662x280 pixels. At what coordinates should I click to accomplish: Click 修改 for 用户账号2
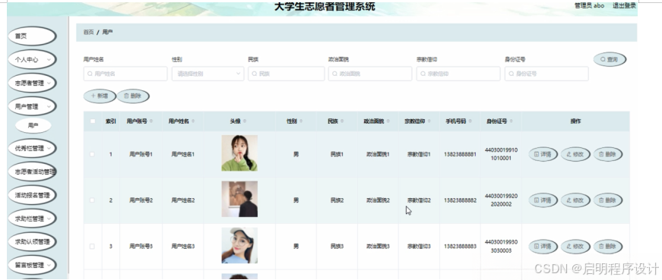click(x=575, y=200)
